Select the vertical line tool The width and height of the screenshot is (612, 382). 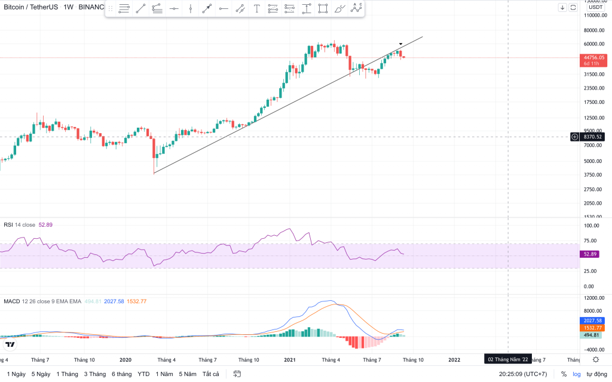pos(190,8)
